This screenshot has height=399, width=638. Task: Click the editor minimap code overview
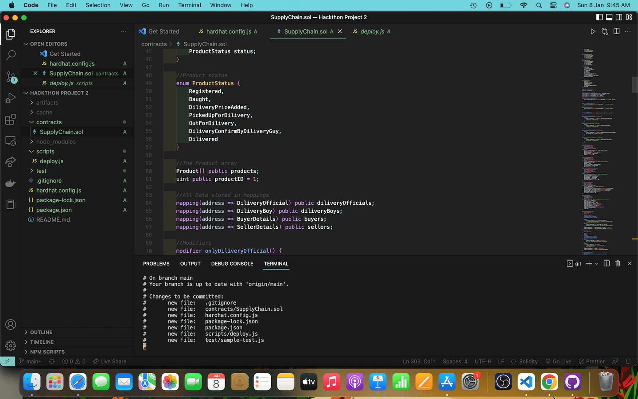point(606,151)
